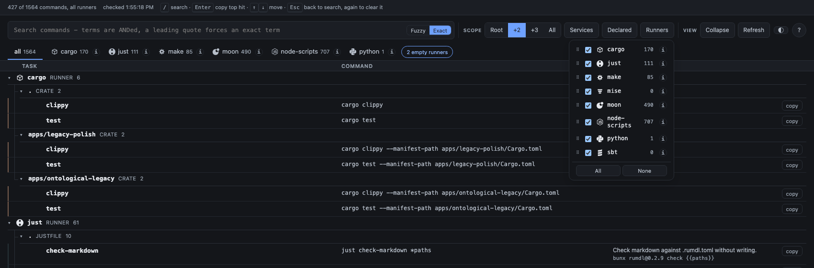The height and width of the screenshot is (268, 814).
Task: Set scope to +3
Action: tap(534, 30)
